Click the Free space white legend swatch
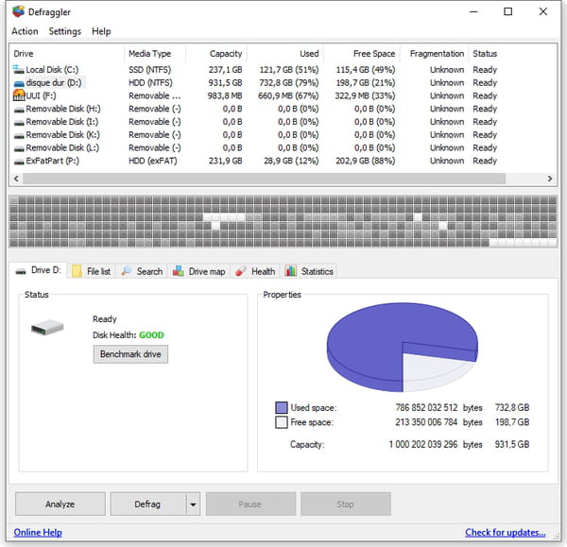The image size is (567, 547). coord(282,422)
